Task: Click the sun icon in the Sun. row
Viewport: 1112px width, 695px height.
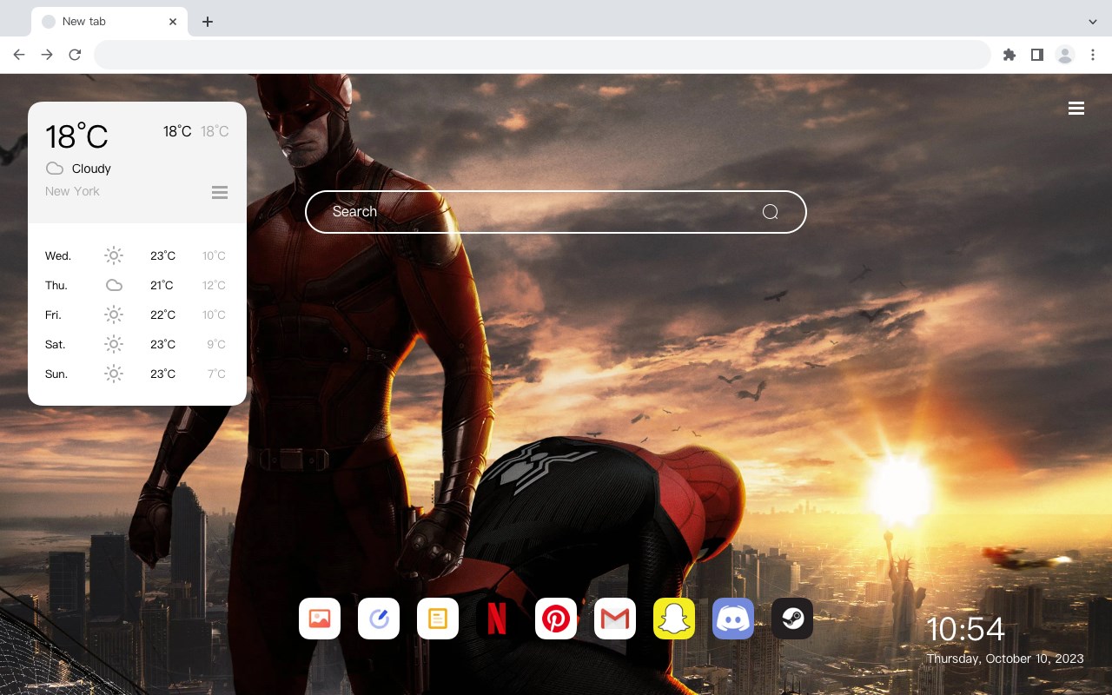Action: point(114,374)
